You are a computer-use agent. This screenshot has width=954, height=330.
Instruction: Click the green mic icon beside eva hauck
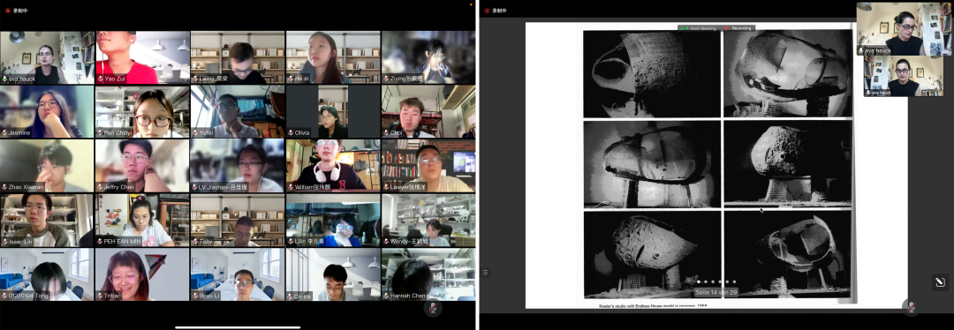click(x=5, y=79)
